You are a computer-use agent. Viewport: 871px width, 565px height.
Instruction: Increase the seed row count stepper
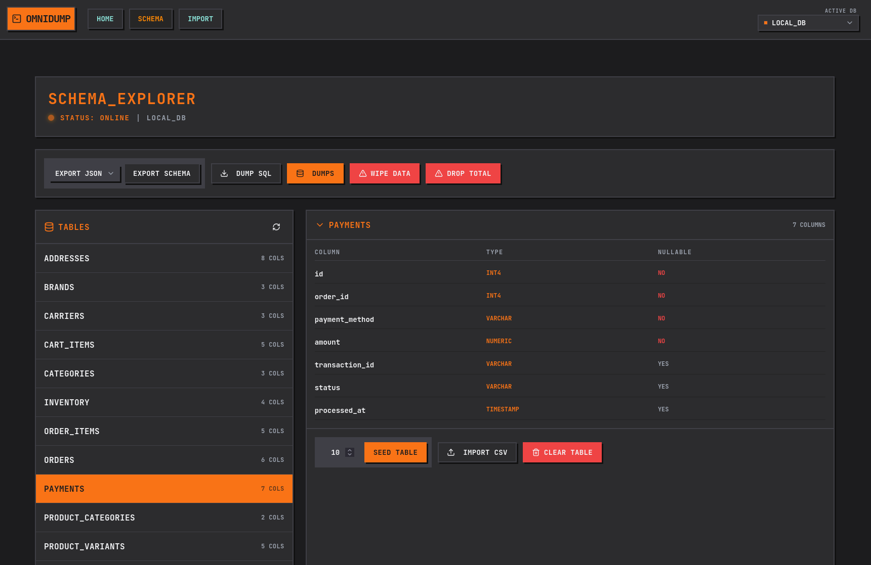click(349, 450)
